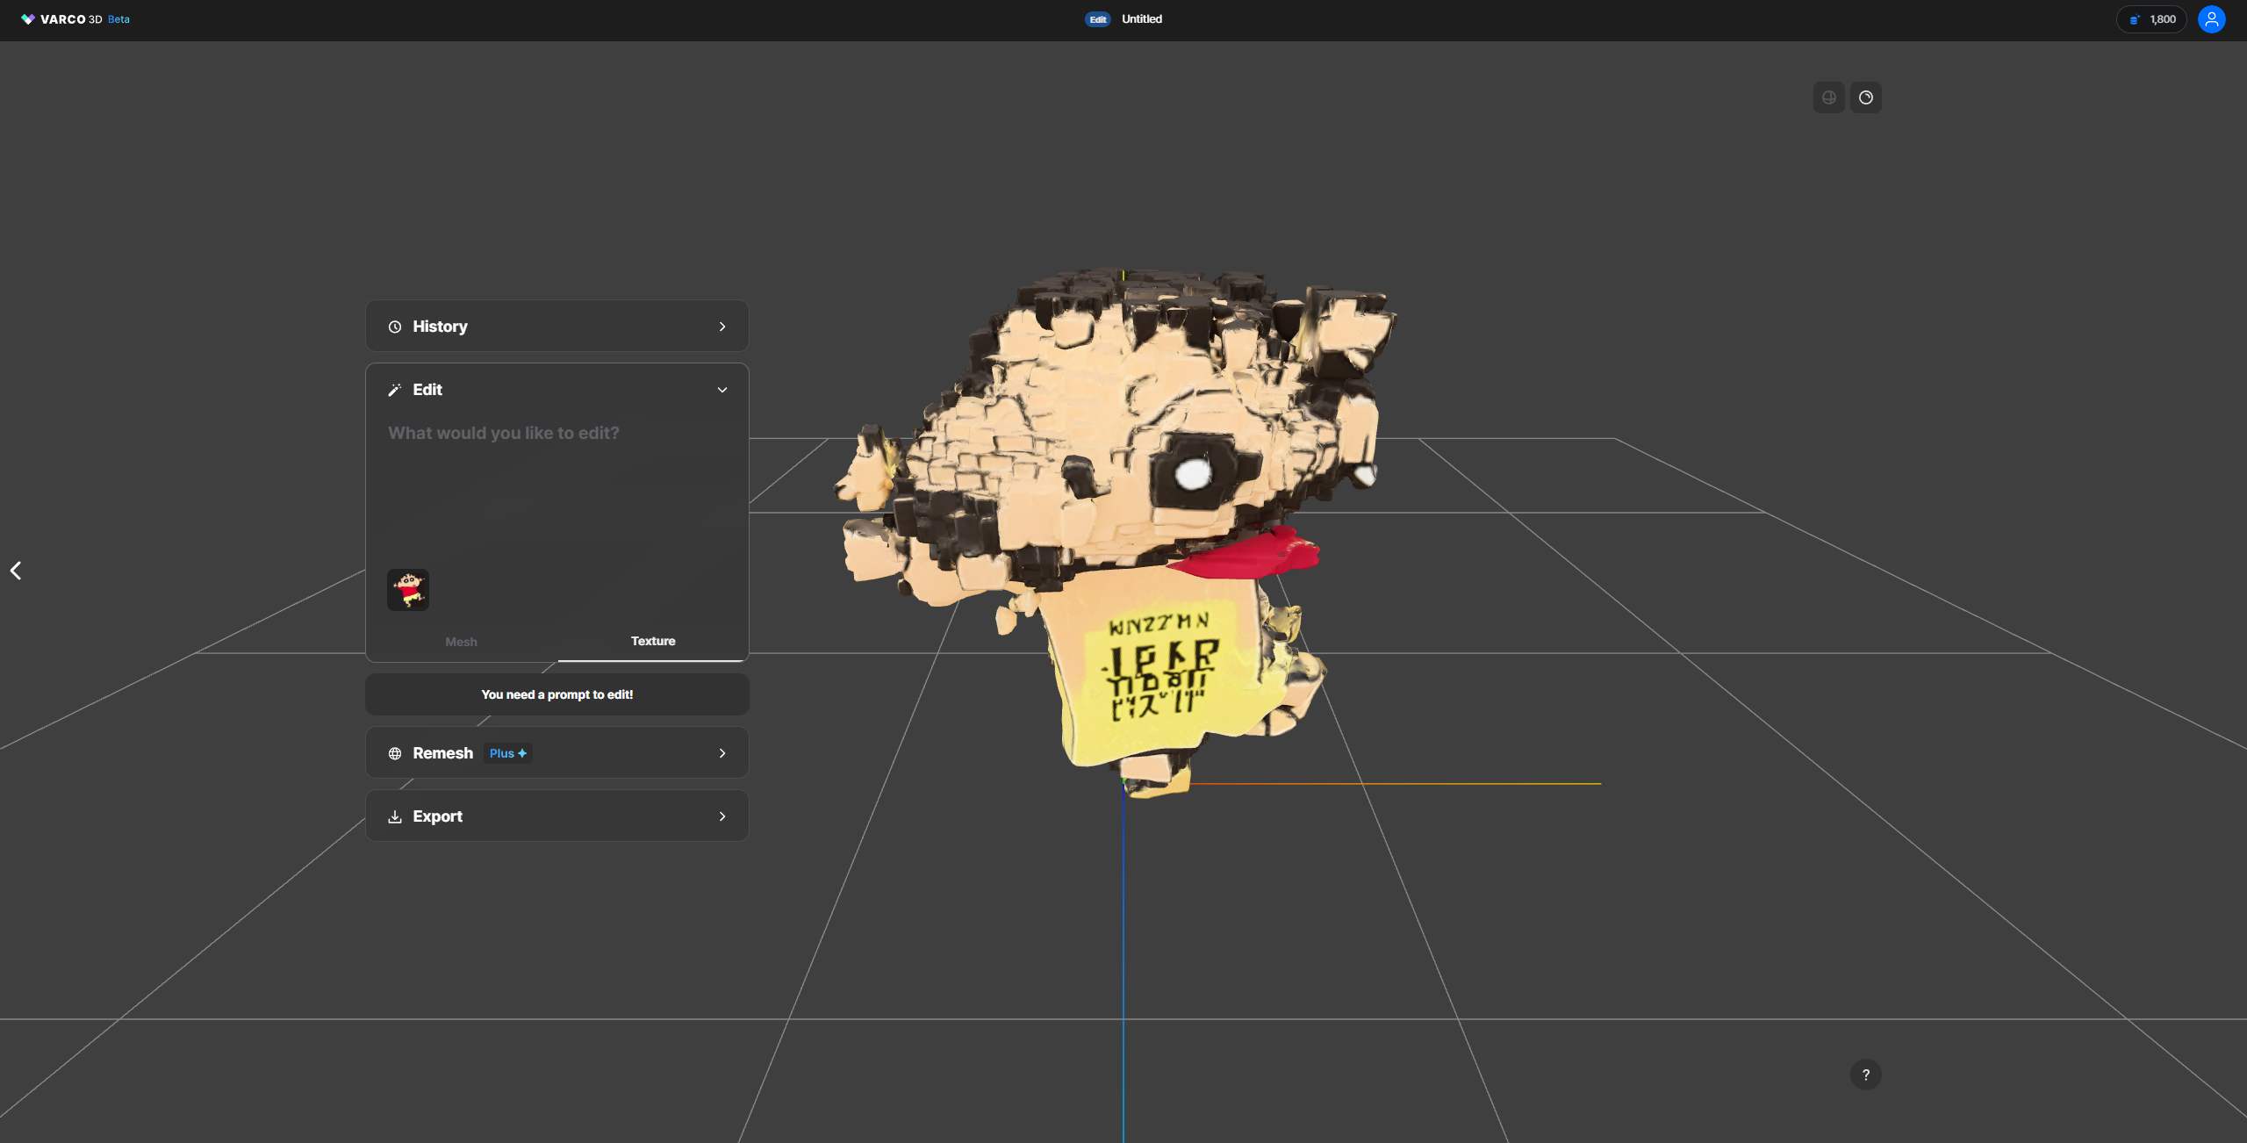Select the Texture tab

[x=653, y=641]
